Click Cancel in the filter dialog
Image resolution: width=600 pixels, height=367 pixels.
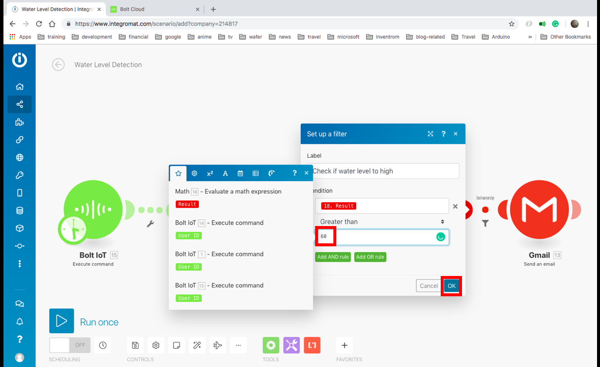[428, 286]
